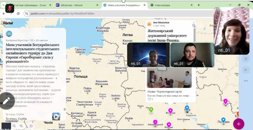The image size is (253, 130).
Task: Select the blue pin at Полтава
Action: click(223, 120)
